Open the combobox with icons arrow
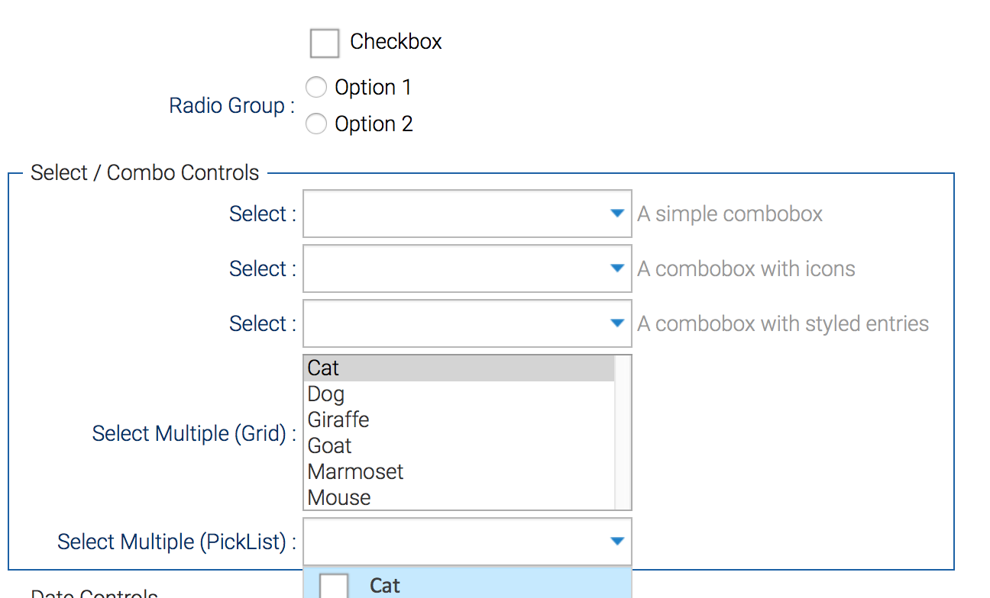Image resolution: width=990 pixels, height=598 pixels. pyautogui.click(x=618, y=269)
